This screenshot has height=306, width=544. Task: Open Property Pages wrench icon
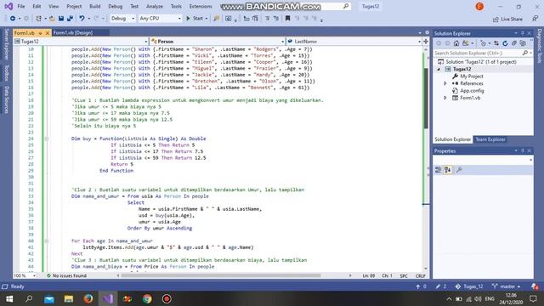tap(459, 170)
